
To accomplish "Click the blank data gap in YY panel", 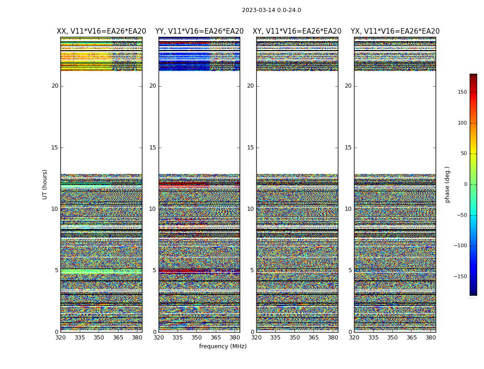I will pyautogui.click(x=199, y=122).
